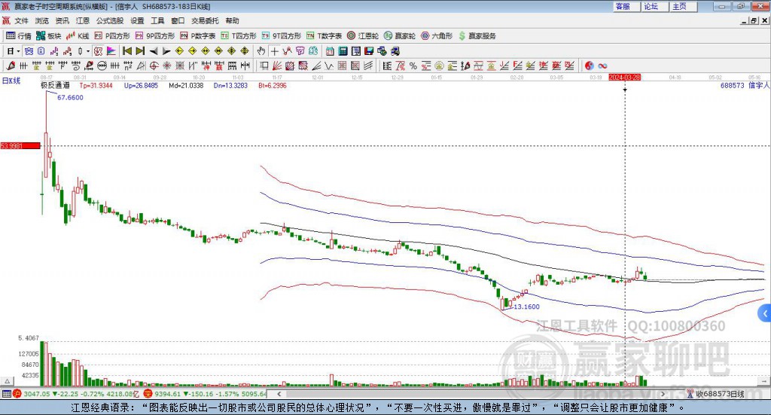The width and height of the screenshot is (771, 415).
Task: Expand the candlestick style dropdown arrow
Action: (x=88, y=51)
